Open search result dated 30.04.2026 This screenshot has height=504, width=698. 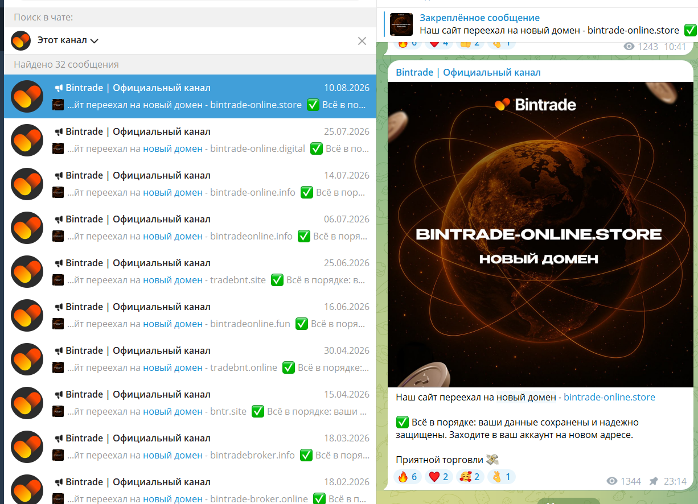point(190,359)
